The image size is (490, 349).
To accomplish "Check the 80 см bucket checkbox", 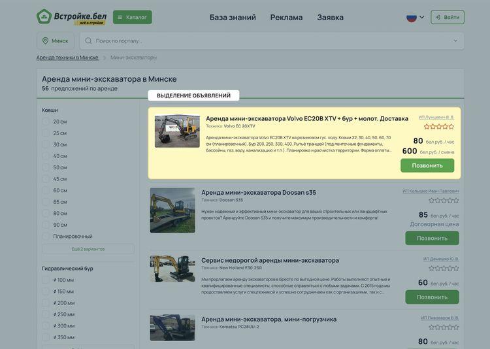I will (46, 213).
